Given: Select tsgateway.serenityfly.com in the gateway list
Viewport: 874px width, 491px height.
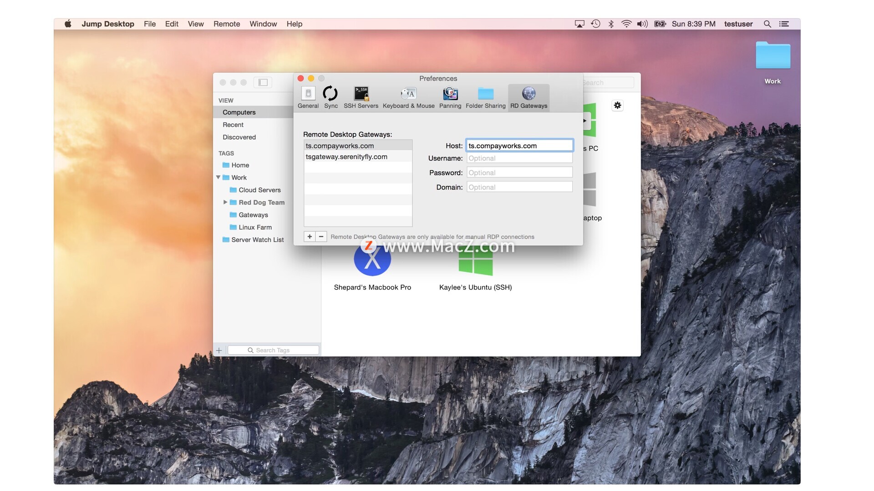Looking at the screenshot, I should click(358, 156).
